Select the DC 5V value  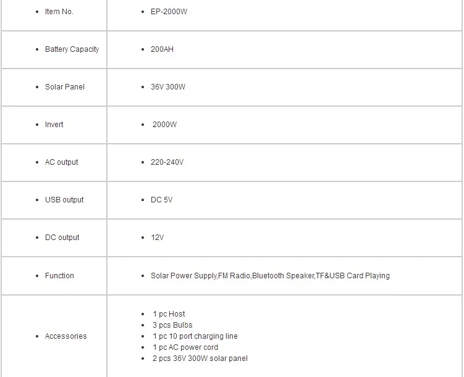(161, 200)
